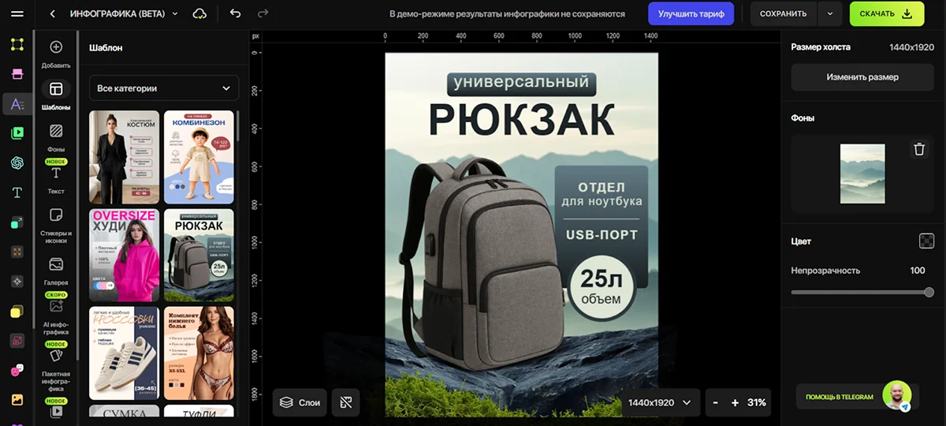Adjust the Непрозрачность opacity slider
The image size is (946, 426).
pyautogui.click(x=862, y=292)
